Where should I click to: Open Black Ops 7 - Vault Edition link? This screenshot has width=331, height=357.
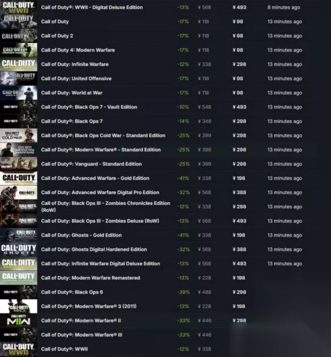[89, 107]
